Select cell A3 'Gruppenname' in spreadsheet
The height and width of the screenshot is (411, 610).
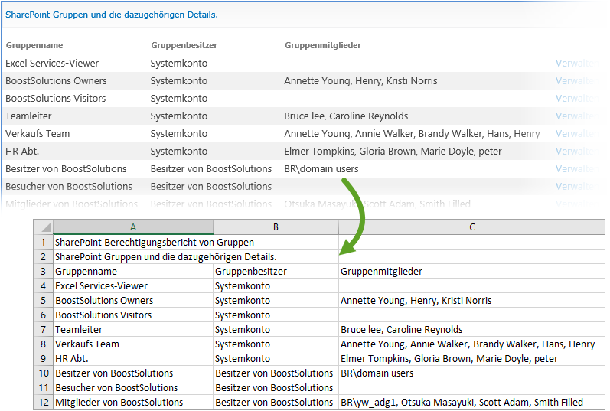pos(133,271)
